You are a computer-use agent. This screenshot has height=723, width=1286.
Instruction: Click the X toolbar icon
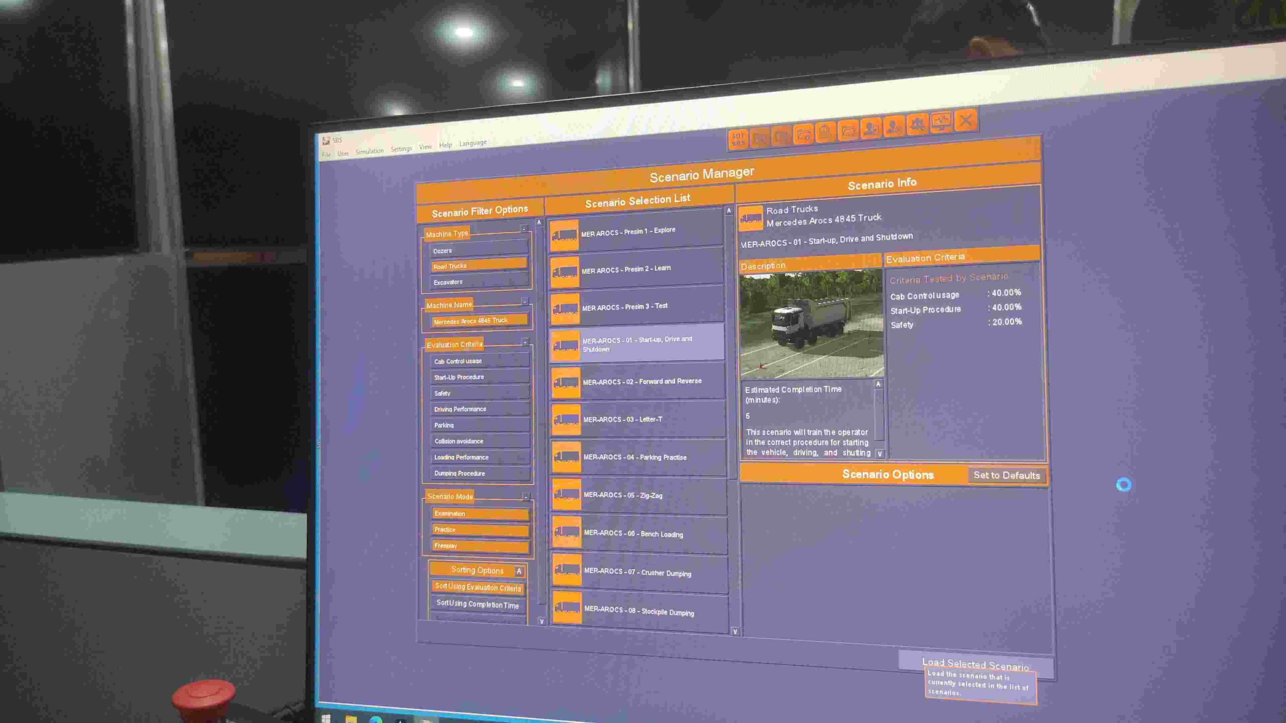coord(966,120)
